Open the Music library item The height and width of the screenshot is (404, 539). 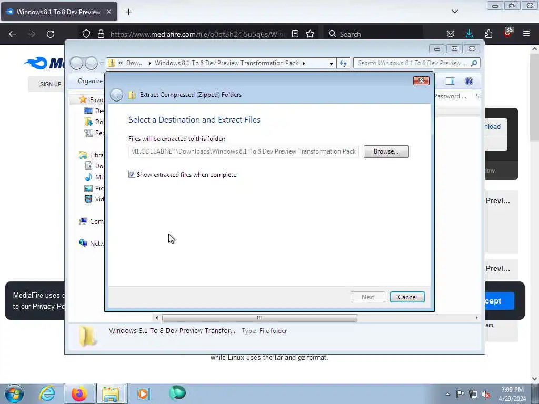(94, 177)
